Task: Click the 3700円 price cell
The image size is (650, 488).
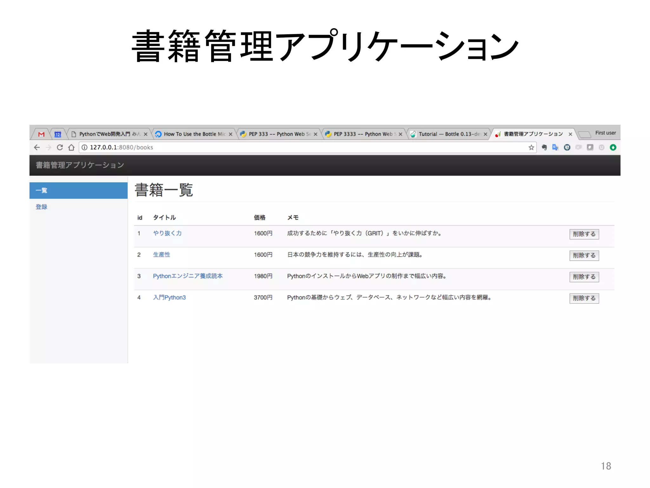Action: [263, 297]
